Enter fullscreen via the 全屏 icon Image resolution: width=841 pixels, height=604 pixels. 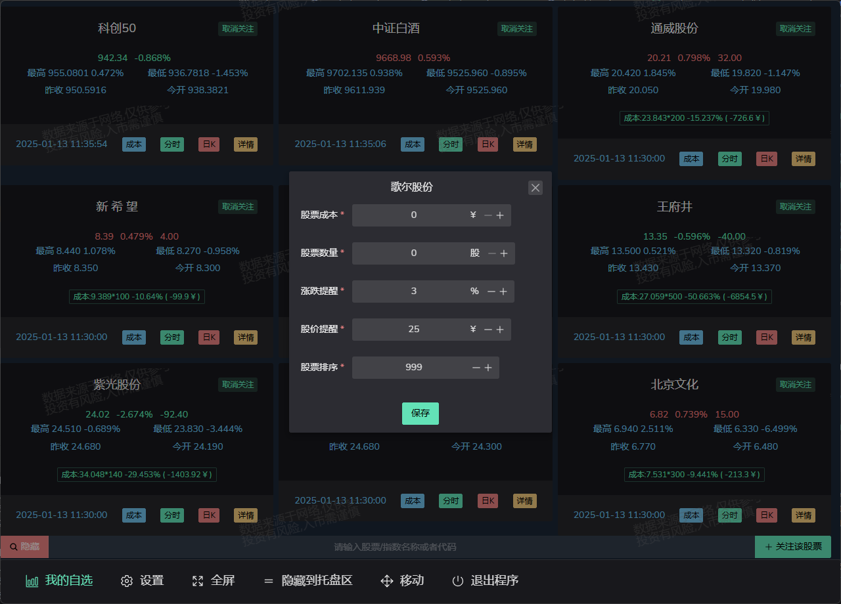[x=198, y=580]
